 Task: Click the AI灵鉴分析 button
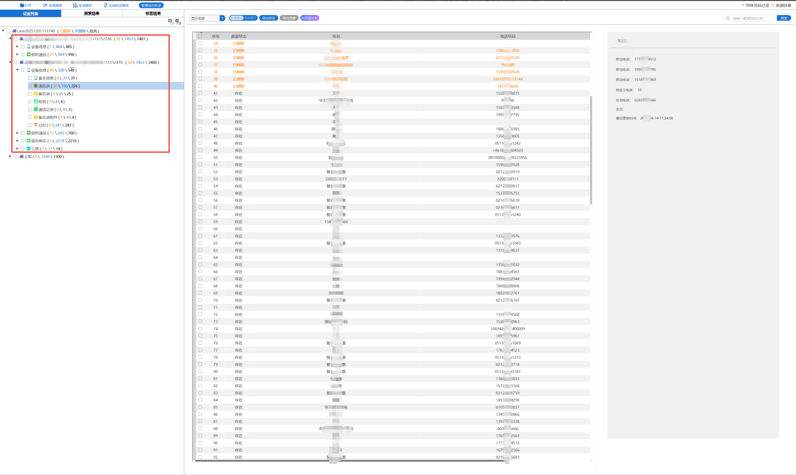click(x=310, y=18)
